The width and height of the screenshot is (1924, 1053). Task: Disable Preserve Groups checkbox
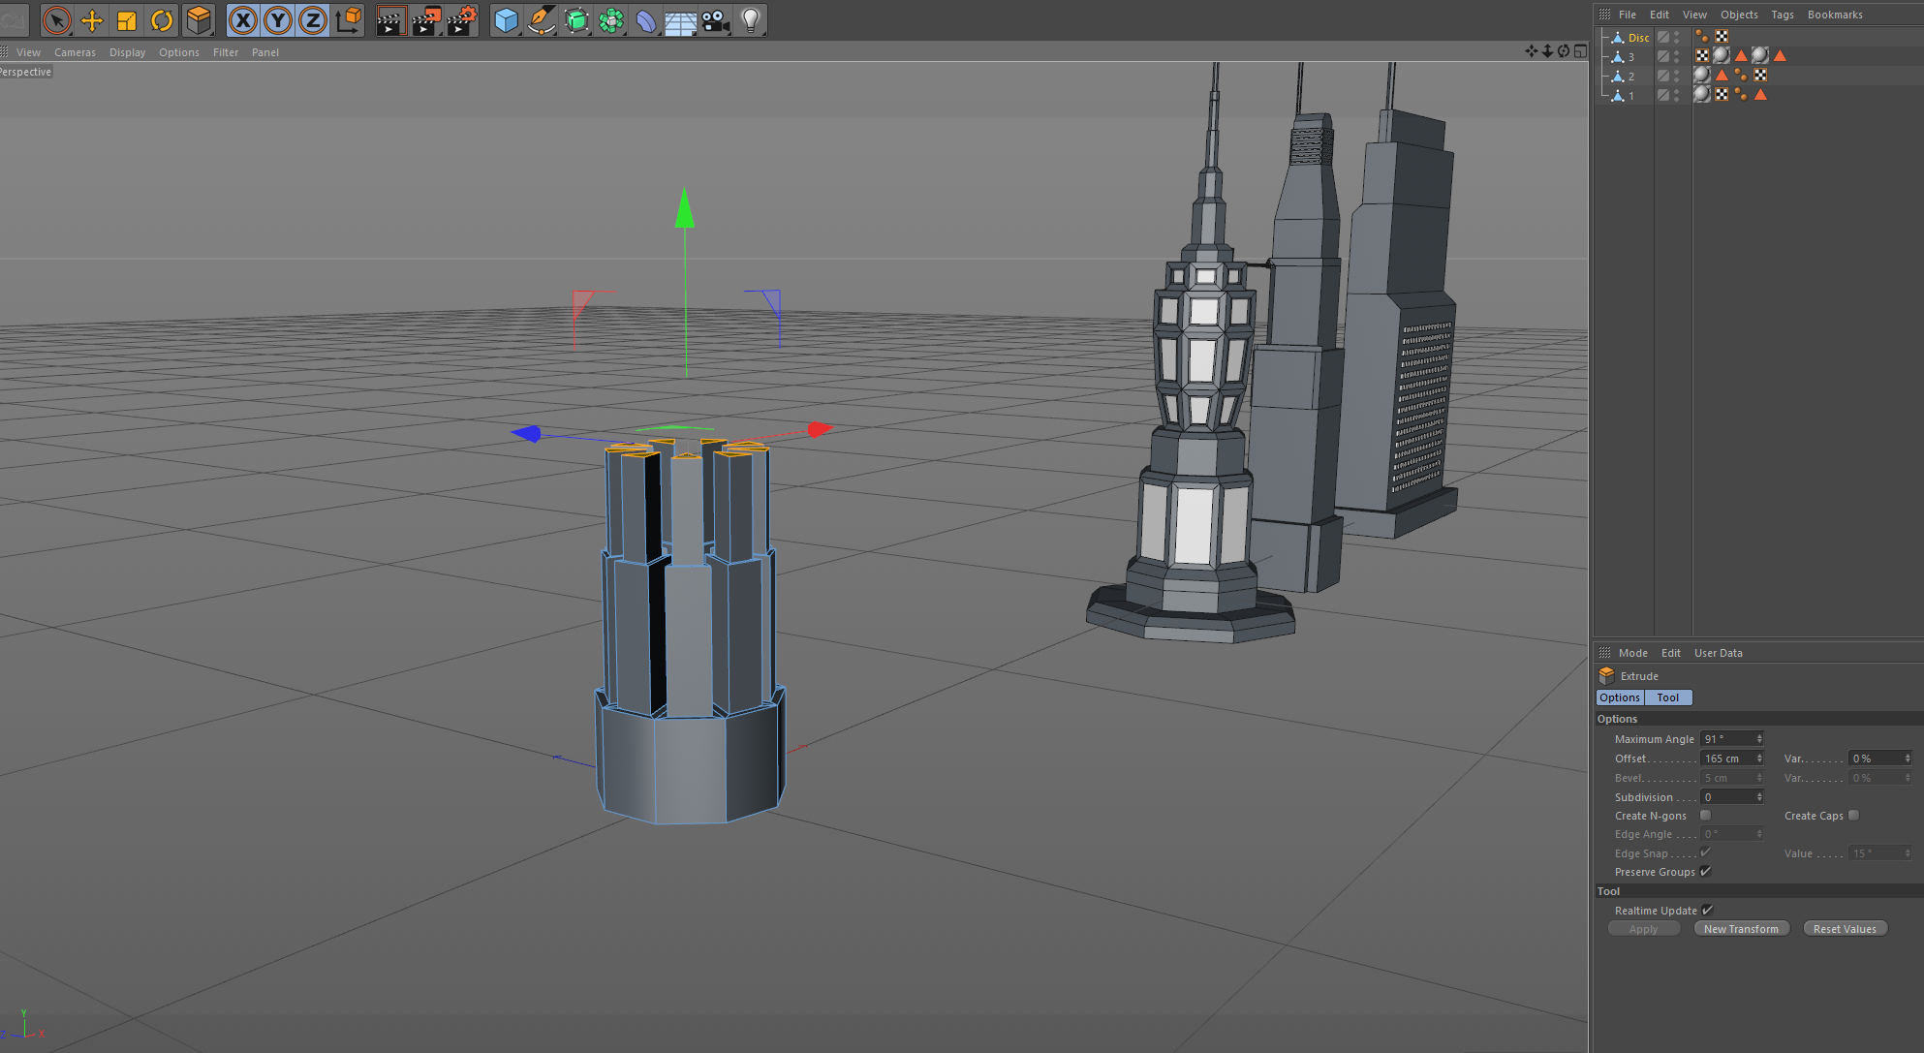[x=1705, y=872]
